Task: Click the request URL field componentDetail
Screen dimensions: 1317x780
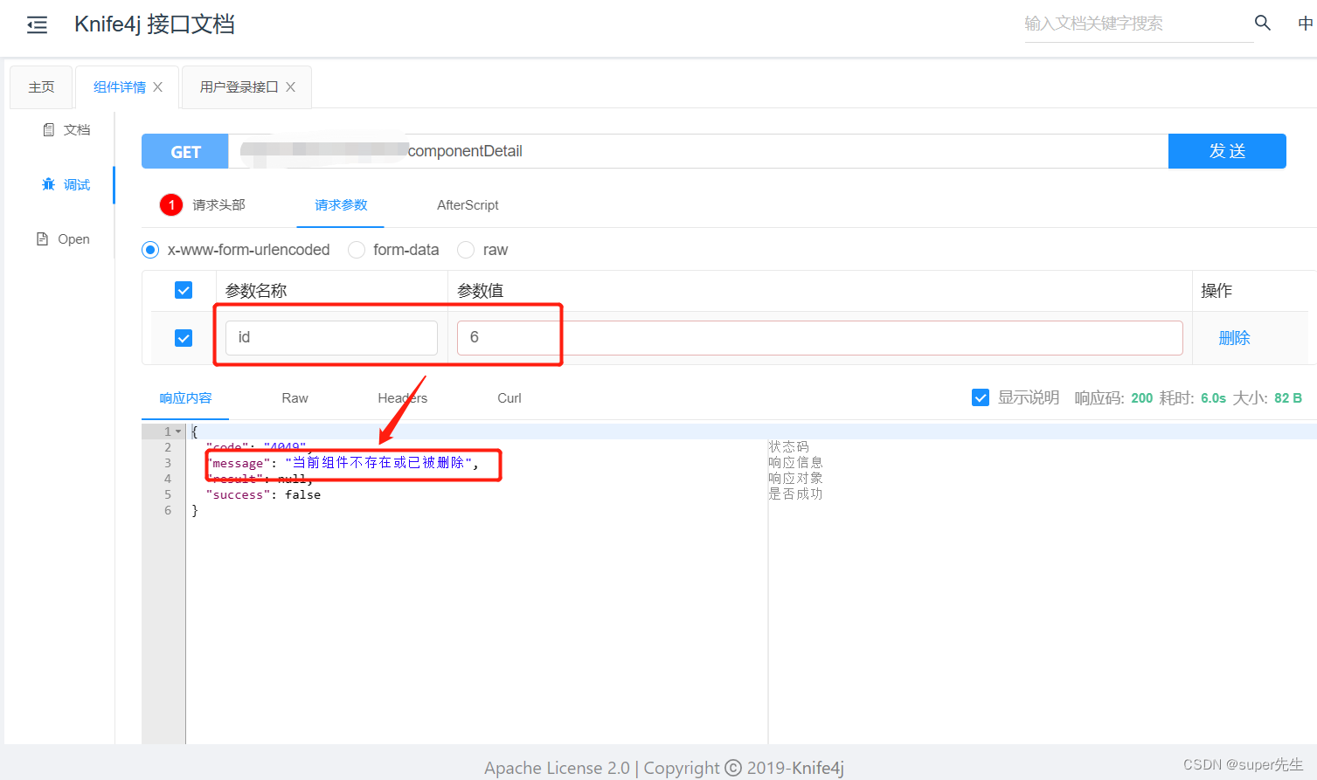Action: pos(698,151)
